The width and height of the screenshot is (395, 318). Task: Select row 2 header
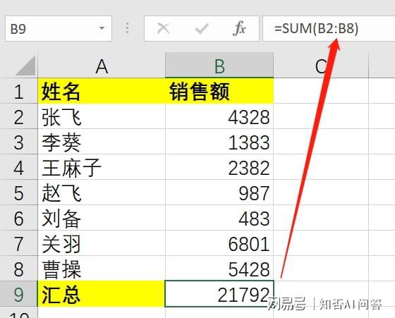[18, 116]
